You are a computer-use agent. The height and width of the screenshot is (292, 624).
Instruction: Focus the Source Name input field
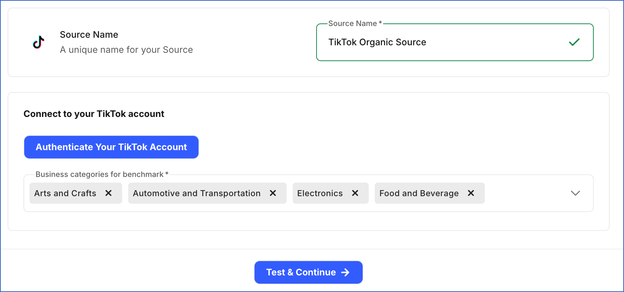[x=455, y=42]
